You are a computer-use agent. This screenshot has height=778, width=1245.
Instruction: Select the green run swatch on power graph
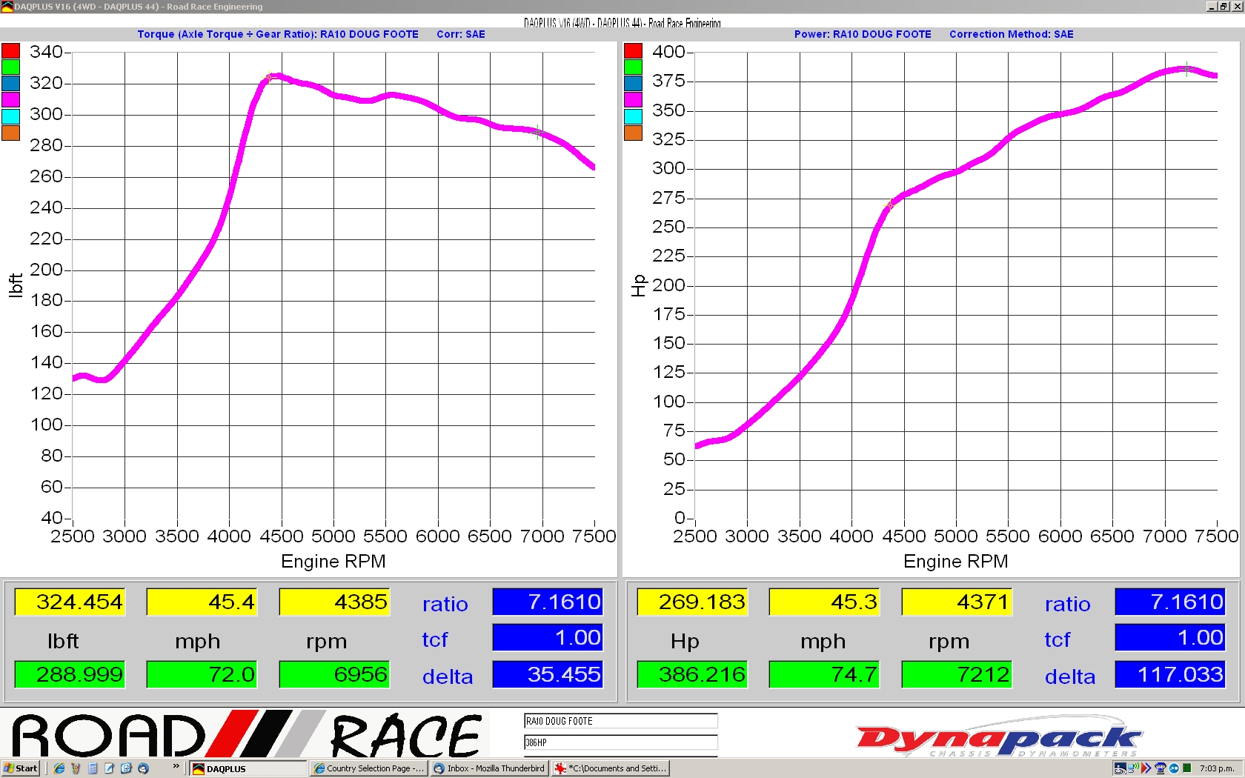[633, 67]
